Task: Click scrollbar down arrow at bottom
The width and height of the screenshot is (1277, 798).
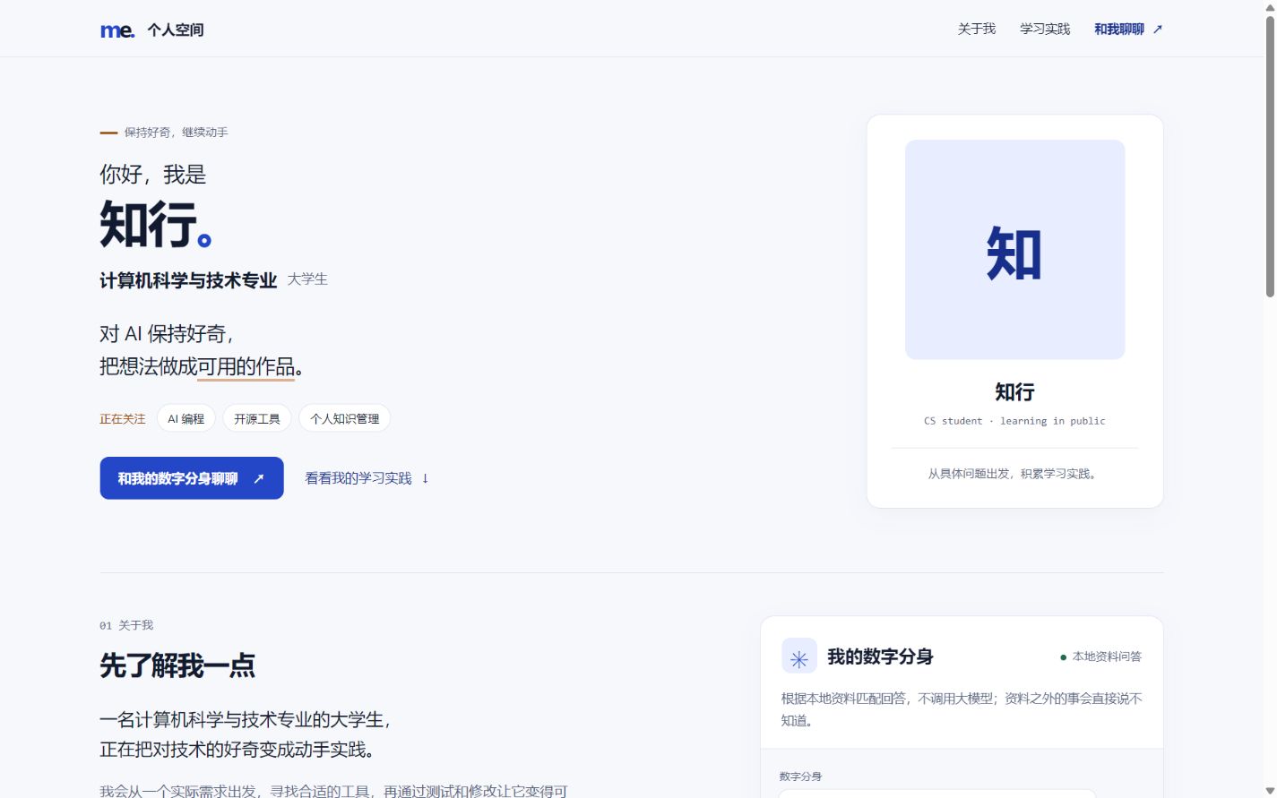Action: 1270,791
